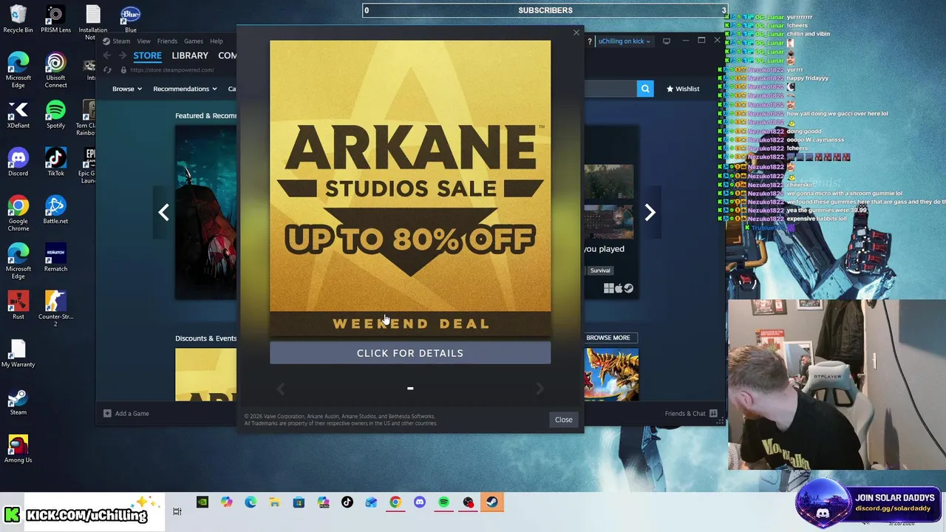Image resolution: width=946 pixels, height=532 pixels.
Task: Open Friends & Chat in Steam
Action: [691, 414]
